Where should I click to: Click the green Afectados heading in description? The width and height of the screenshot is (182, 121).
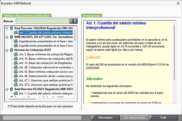[x=94, y=79]
